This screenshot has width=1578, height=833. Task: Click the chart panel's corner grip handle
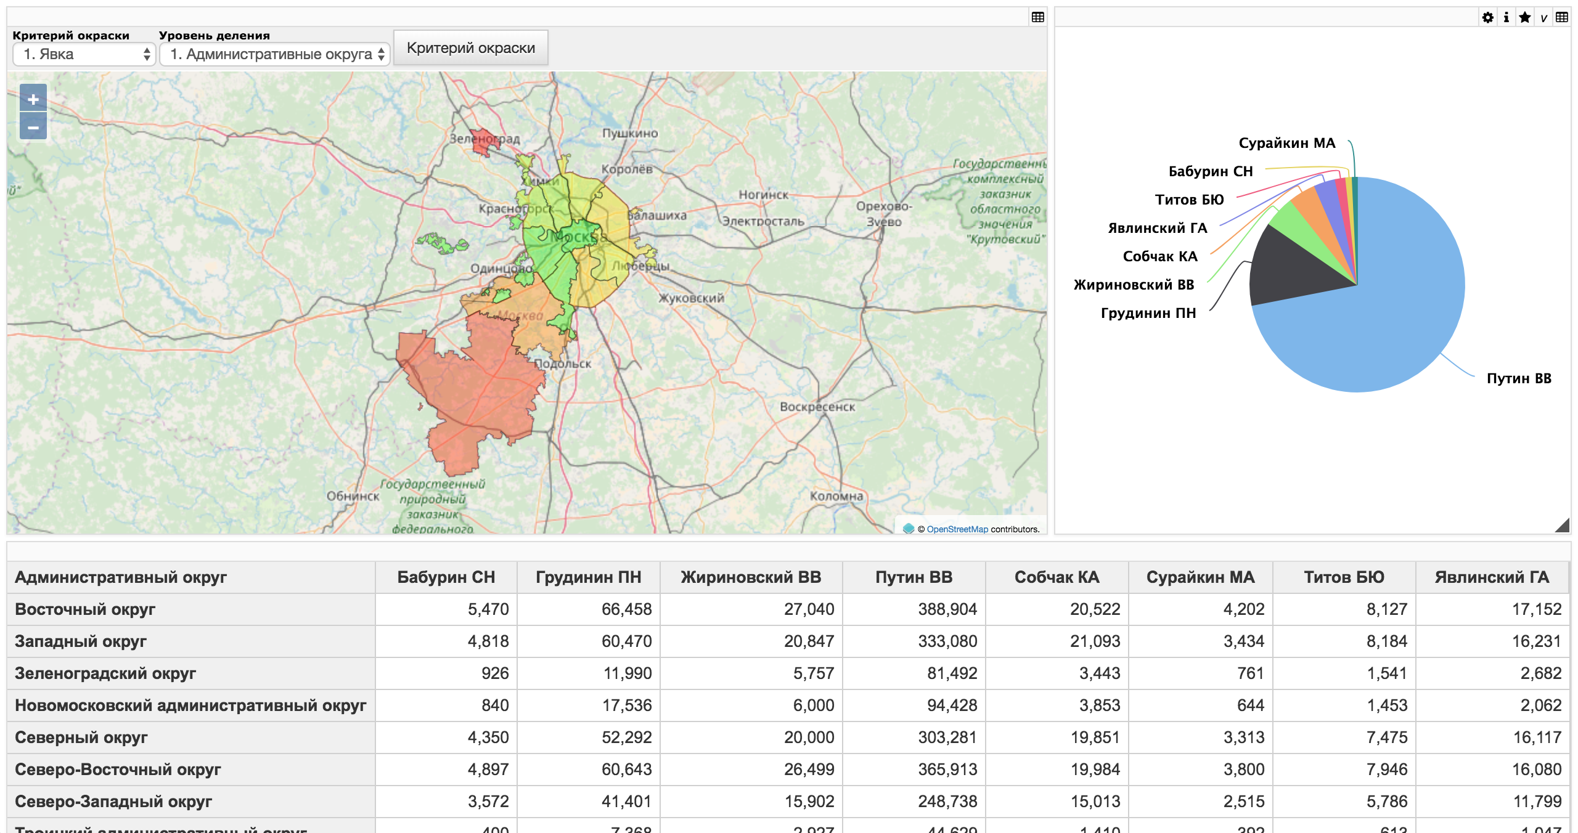[1562, 525]
